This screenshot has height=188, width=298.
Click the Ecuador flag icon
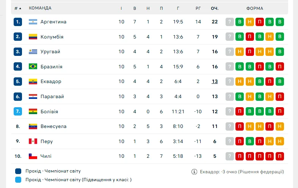(33, 82)
